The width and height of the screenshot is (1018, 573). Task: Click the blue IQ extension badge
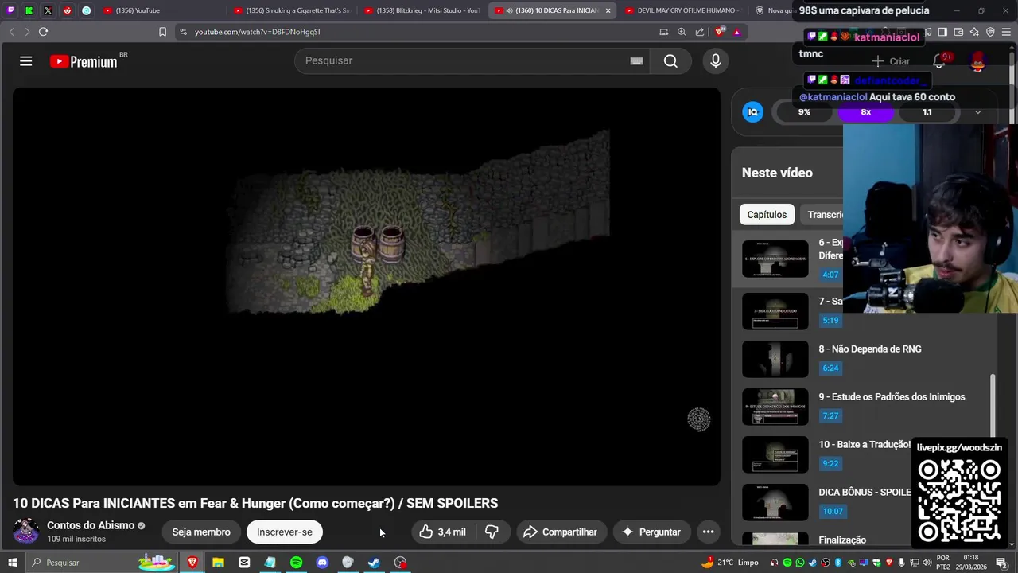[752, 112]
